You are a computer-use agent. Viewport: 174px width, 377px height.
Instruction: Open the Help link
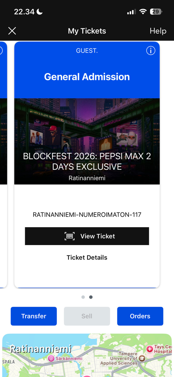pos(158,31)
